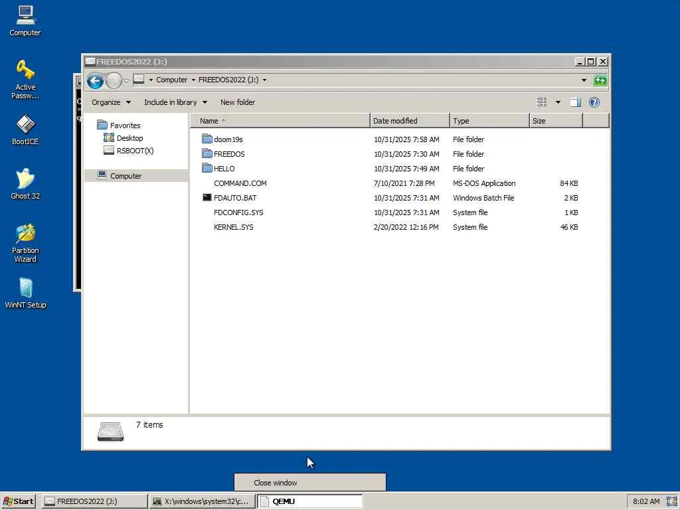Click the Start button on the taskbar
Viewport: 680px width, 510px height.
(x=19, y=501)
